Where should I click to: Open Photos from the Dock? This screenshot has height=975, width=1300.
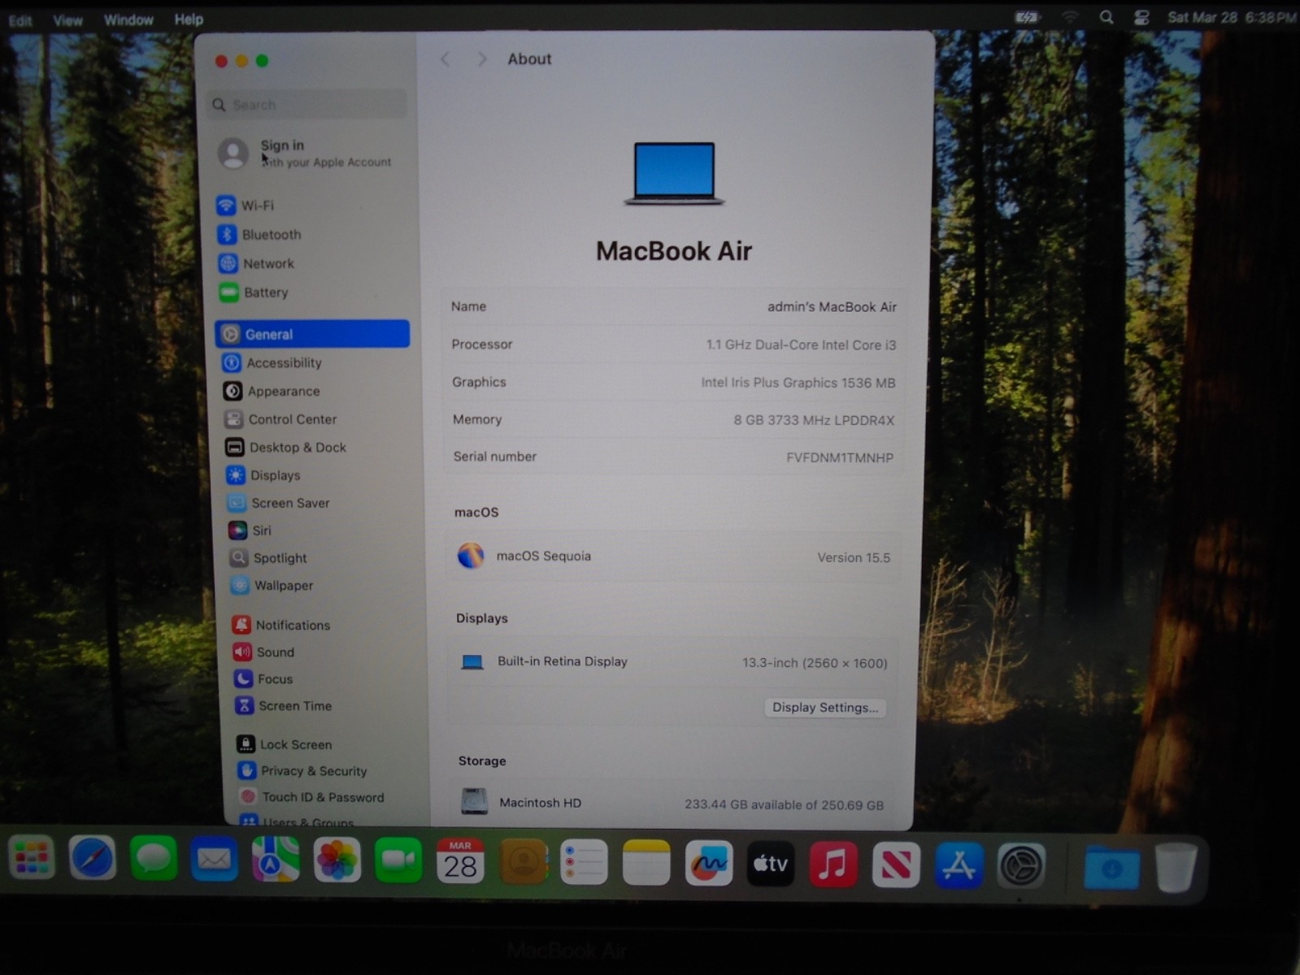point(337,860)
